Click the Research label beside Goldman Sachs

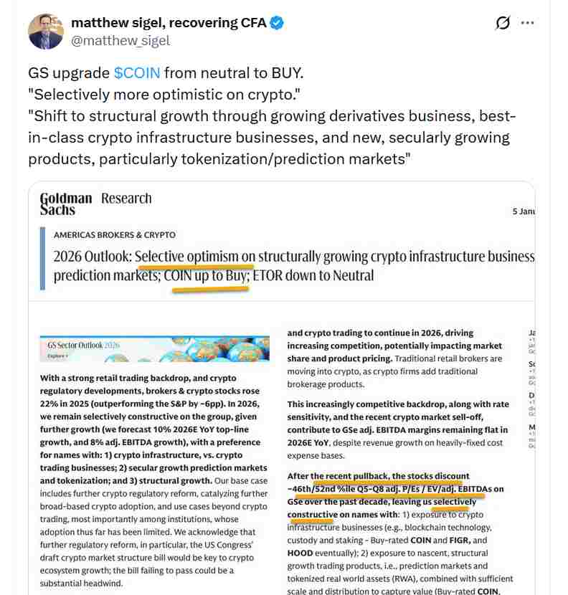click(126, 199)
